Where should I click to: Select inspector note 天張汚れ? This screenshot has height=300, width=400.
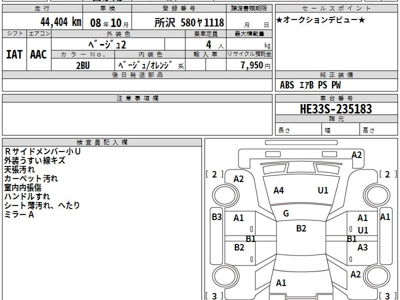19,169
